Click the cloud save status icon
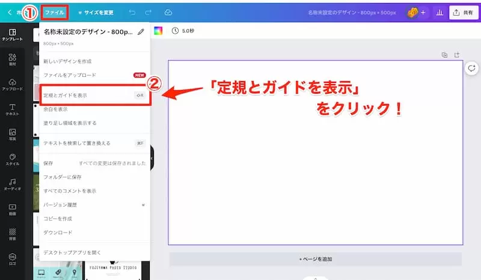481x280 pixels. (x=168, y=12)
